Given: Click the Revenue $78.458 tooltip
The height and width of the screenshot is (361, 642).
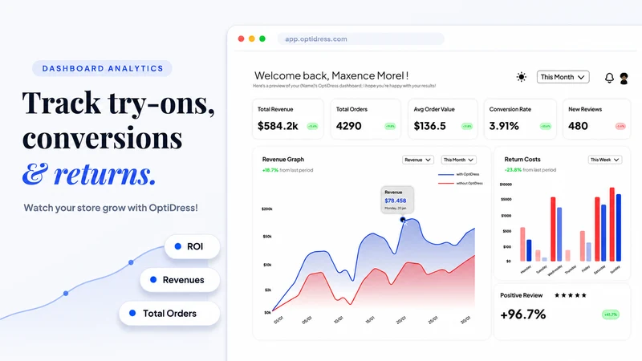Looking at the screenshot, I should pyautogui.click(x=397, y=200).
